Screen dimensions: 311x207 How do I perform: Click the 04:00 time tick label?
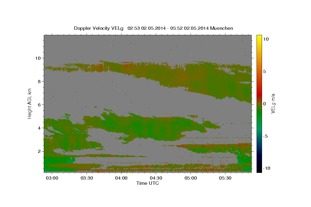pos(121,178)
